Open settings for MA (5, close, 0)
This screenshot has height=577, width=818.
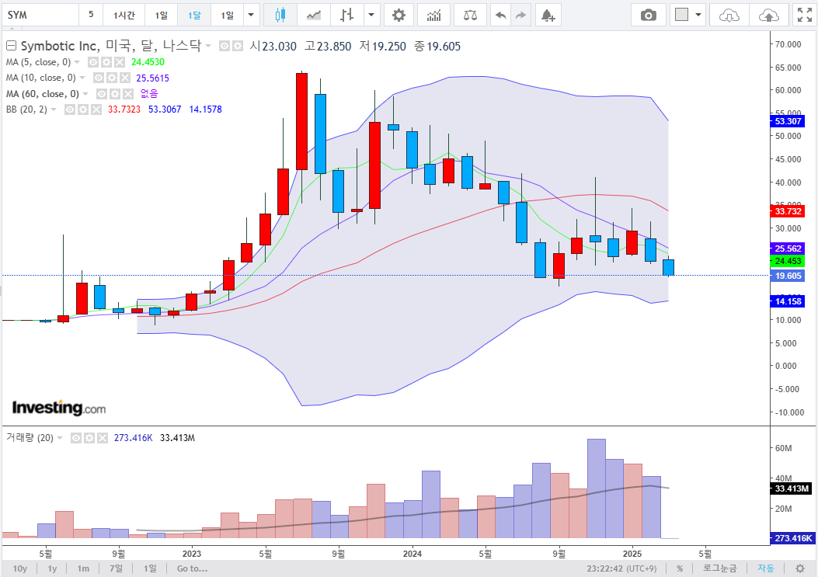pos(106,62)
